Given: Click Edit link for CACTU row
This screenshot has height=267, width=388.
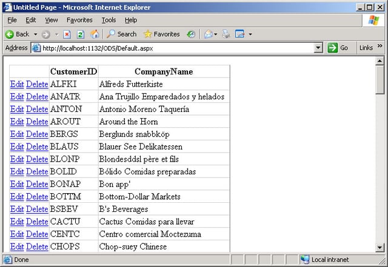Looking at the screenshot, I should (17, 222).
